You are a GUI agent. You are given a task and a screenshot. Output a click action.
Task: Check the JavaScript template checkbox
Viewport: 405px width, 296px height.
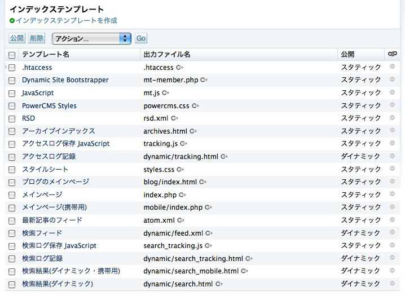pyautogui.click(x=12, y=93)
